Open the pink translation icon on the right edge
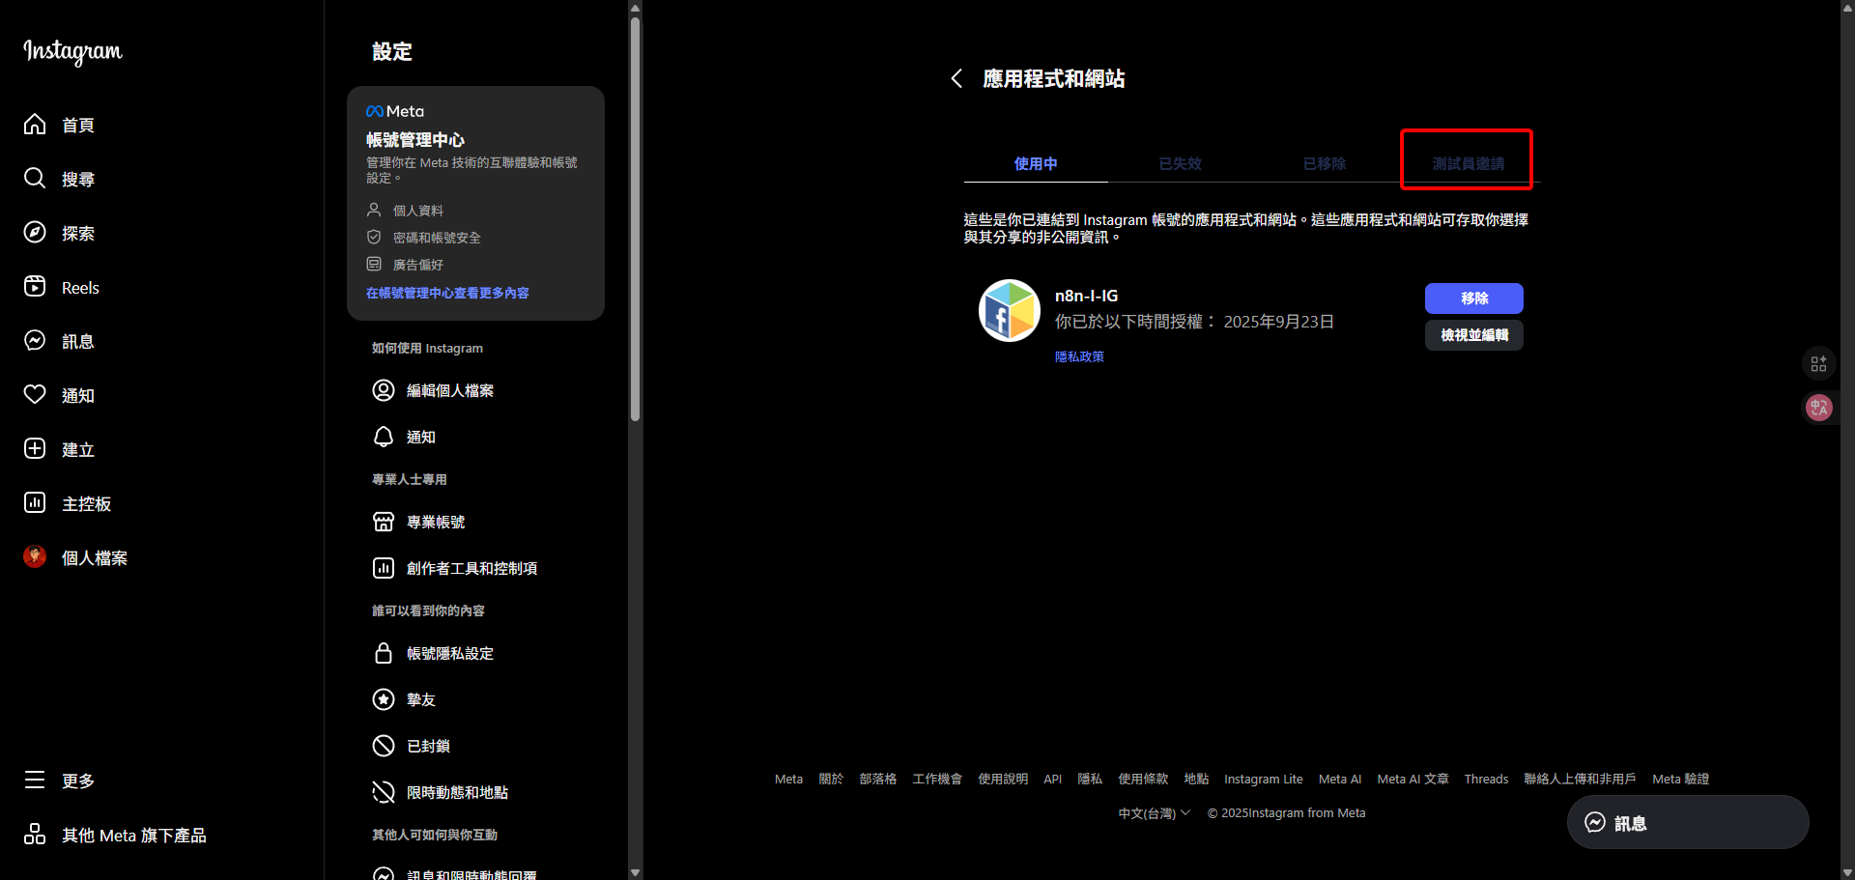The image size is (1855, 880). pos(1819,408)
